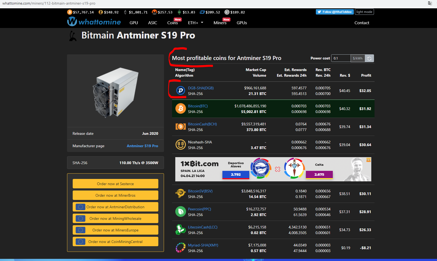Click the WhatToMine logo

[x=94, y=22]
